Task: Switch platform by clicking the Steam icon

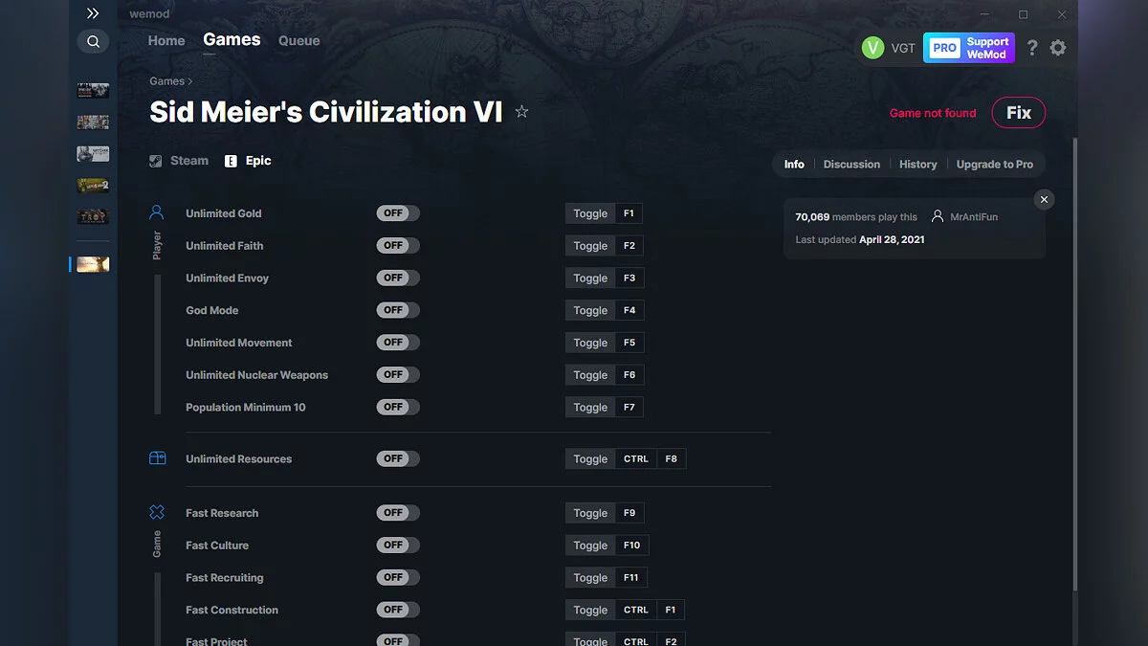Action: (x=155, y=161)
